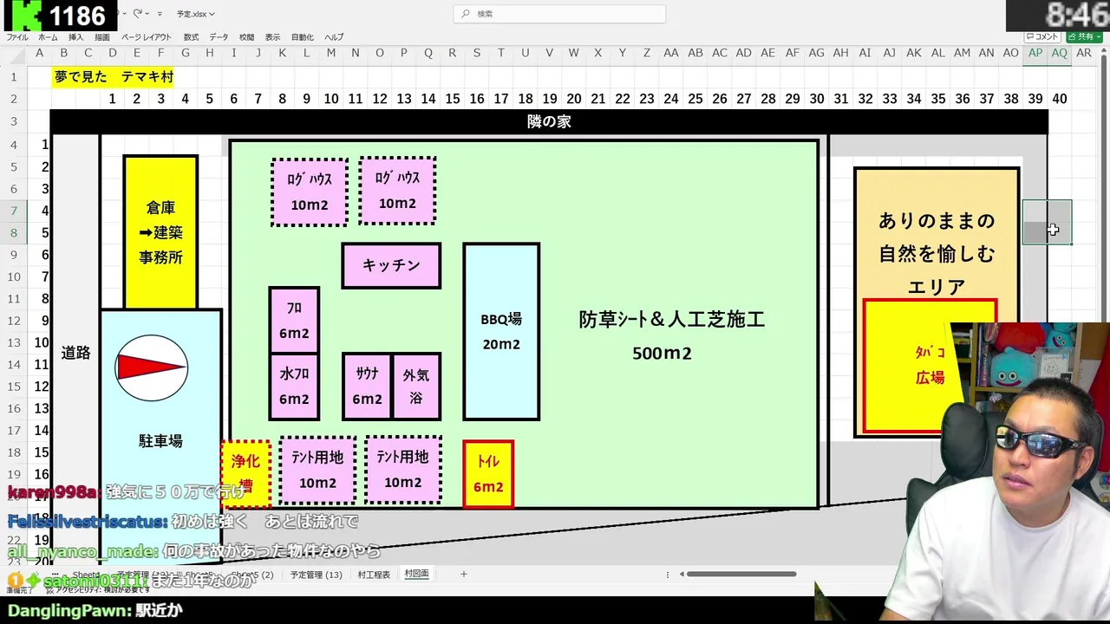Viewport: 1110px width, 624px height.
Task: Add a new sheet with plus icon
Action: point(463,574)
